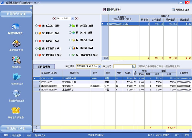Select the 按[付款方式]统计 radio button
Screen dimensions: 192x138
pos(70,55)
